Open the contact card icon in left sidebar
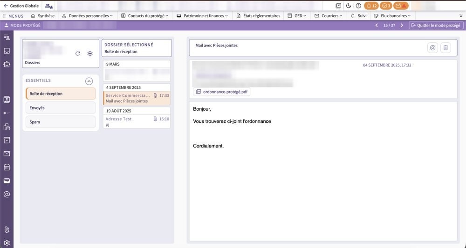Screen dimensions: 466x248 tap(7, 100)
